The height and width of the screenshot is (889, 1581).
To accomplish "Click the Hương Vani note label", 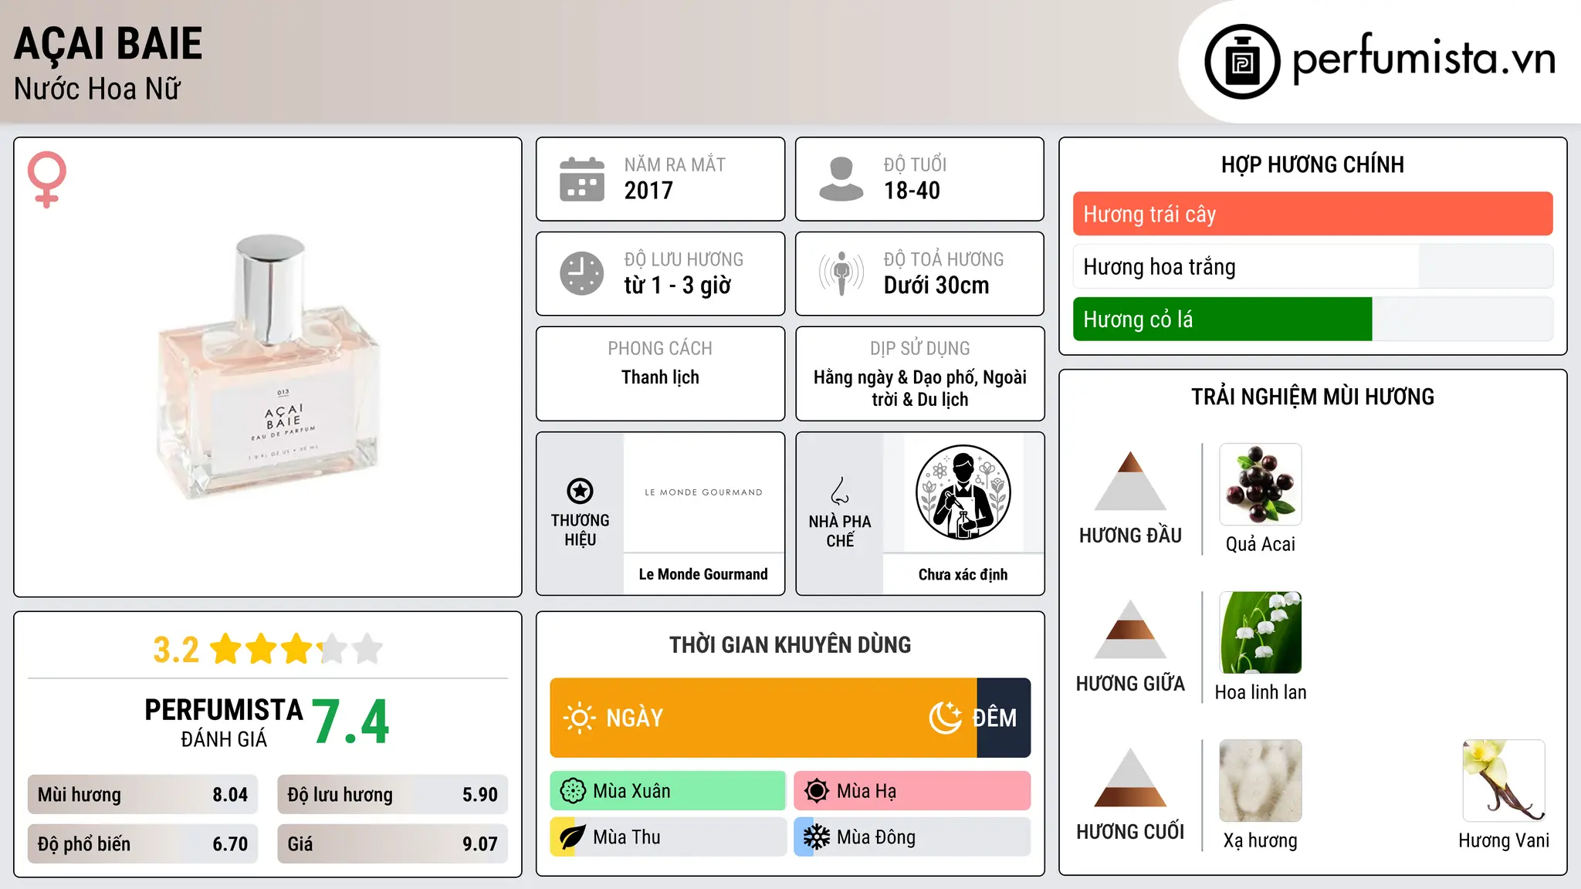I will (1504, 840).
